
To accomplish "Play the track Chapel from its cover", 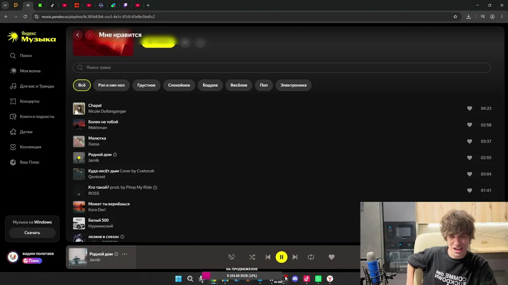I will click(79, 108).
